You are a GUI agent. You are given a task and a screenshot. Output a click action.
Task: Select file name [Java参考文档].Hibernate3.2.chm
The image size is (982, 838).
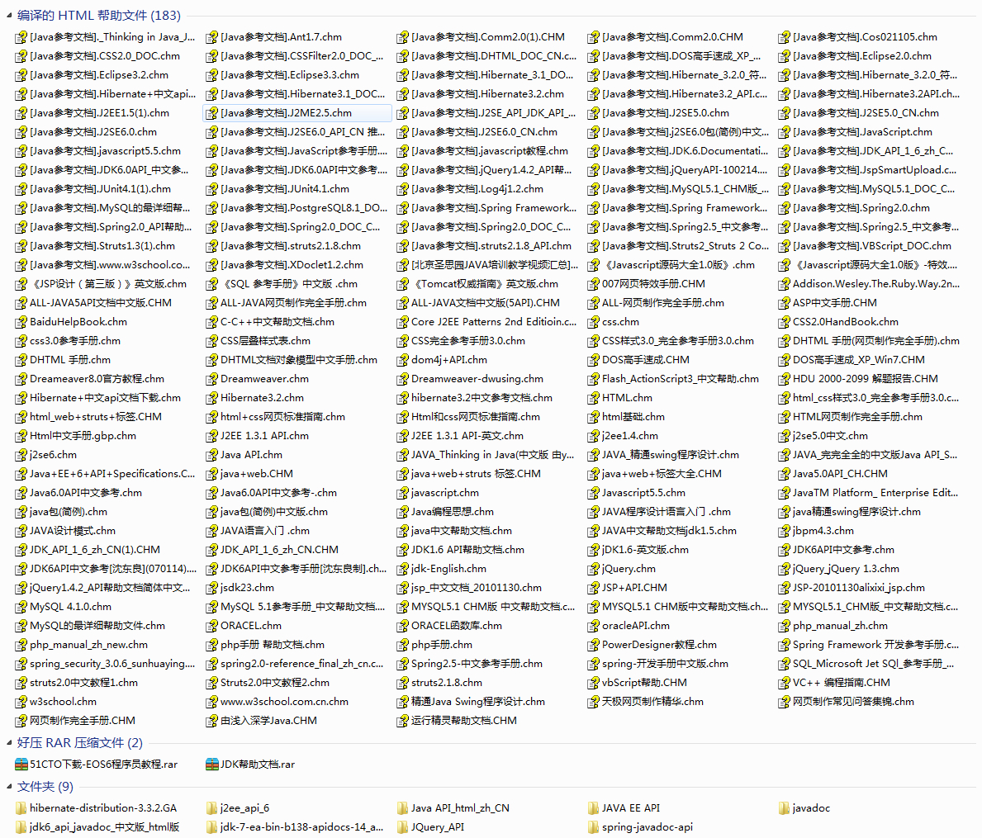[488, 94]
